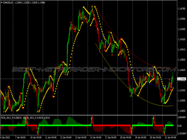Click the 1.13050 price axis label
The width and height of the screenshot is (187, 140).
[182, 100]
